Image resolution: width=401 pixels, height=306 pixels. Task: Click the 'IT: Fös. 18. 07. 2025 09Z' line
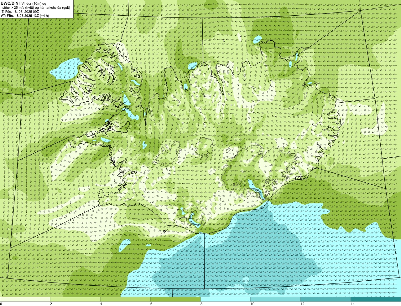click(x=20, y=11)
